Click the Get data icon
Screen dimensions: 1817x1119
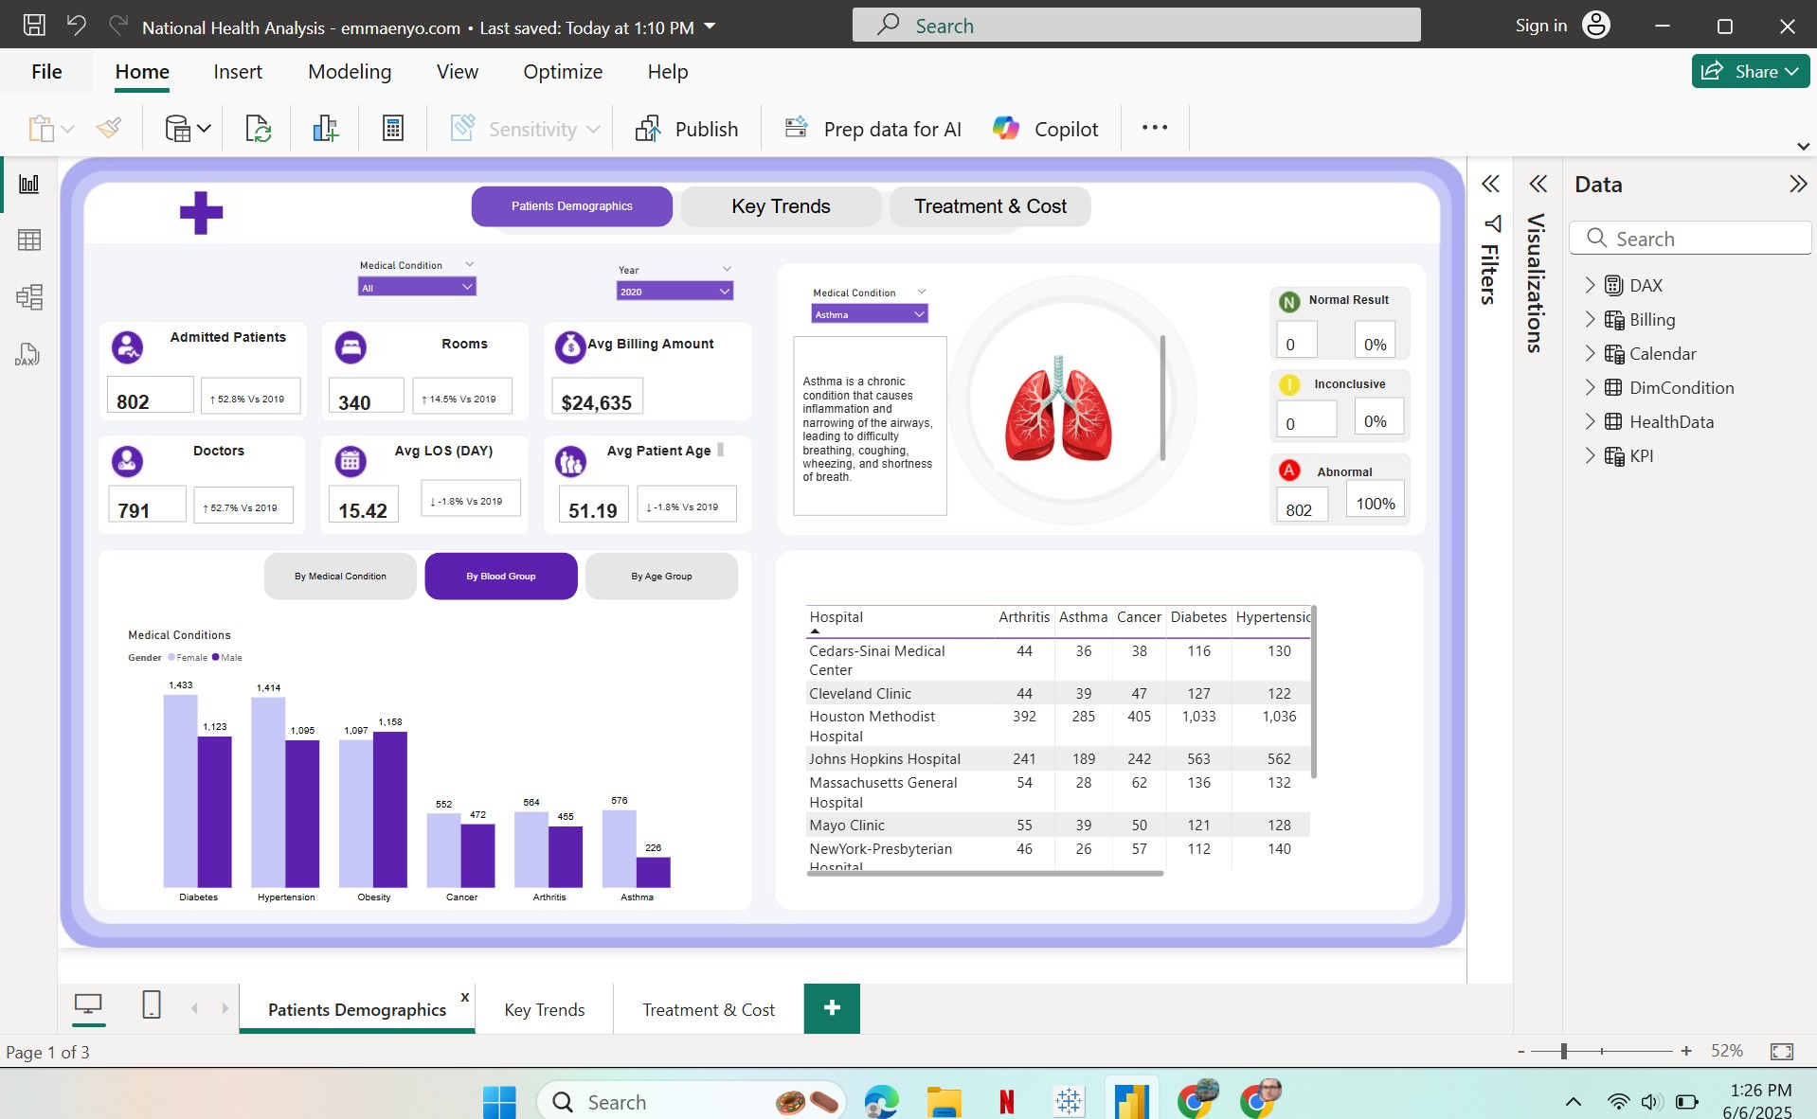click(178, 128)
